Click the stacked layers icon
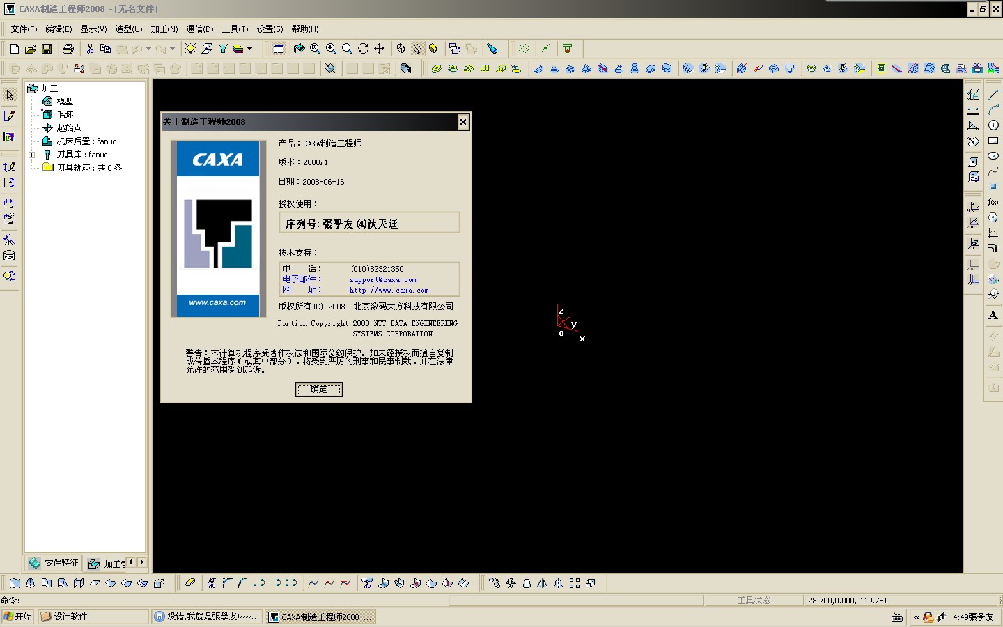The height and width of the screenshot is (627, 1003). point(238,49)
